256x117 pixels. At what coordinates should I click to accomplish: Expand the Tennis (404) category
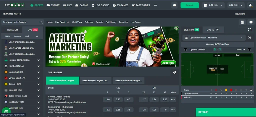(x=38, y=84)
